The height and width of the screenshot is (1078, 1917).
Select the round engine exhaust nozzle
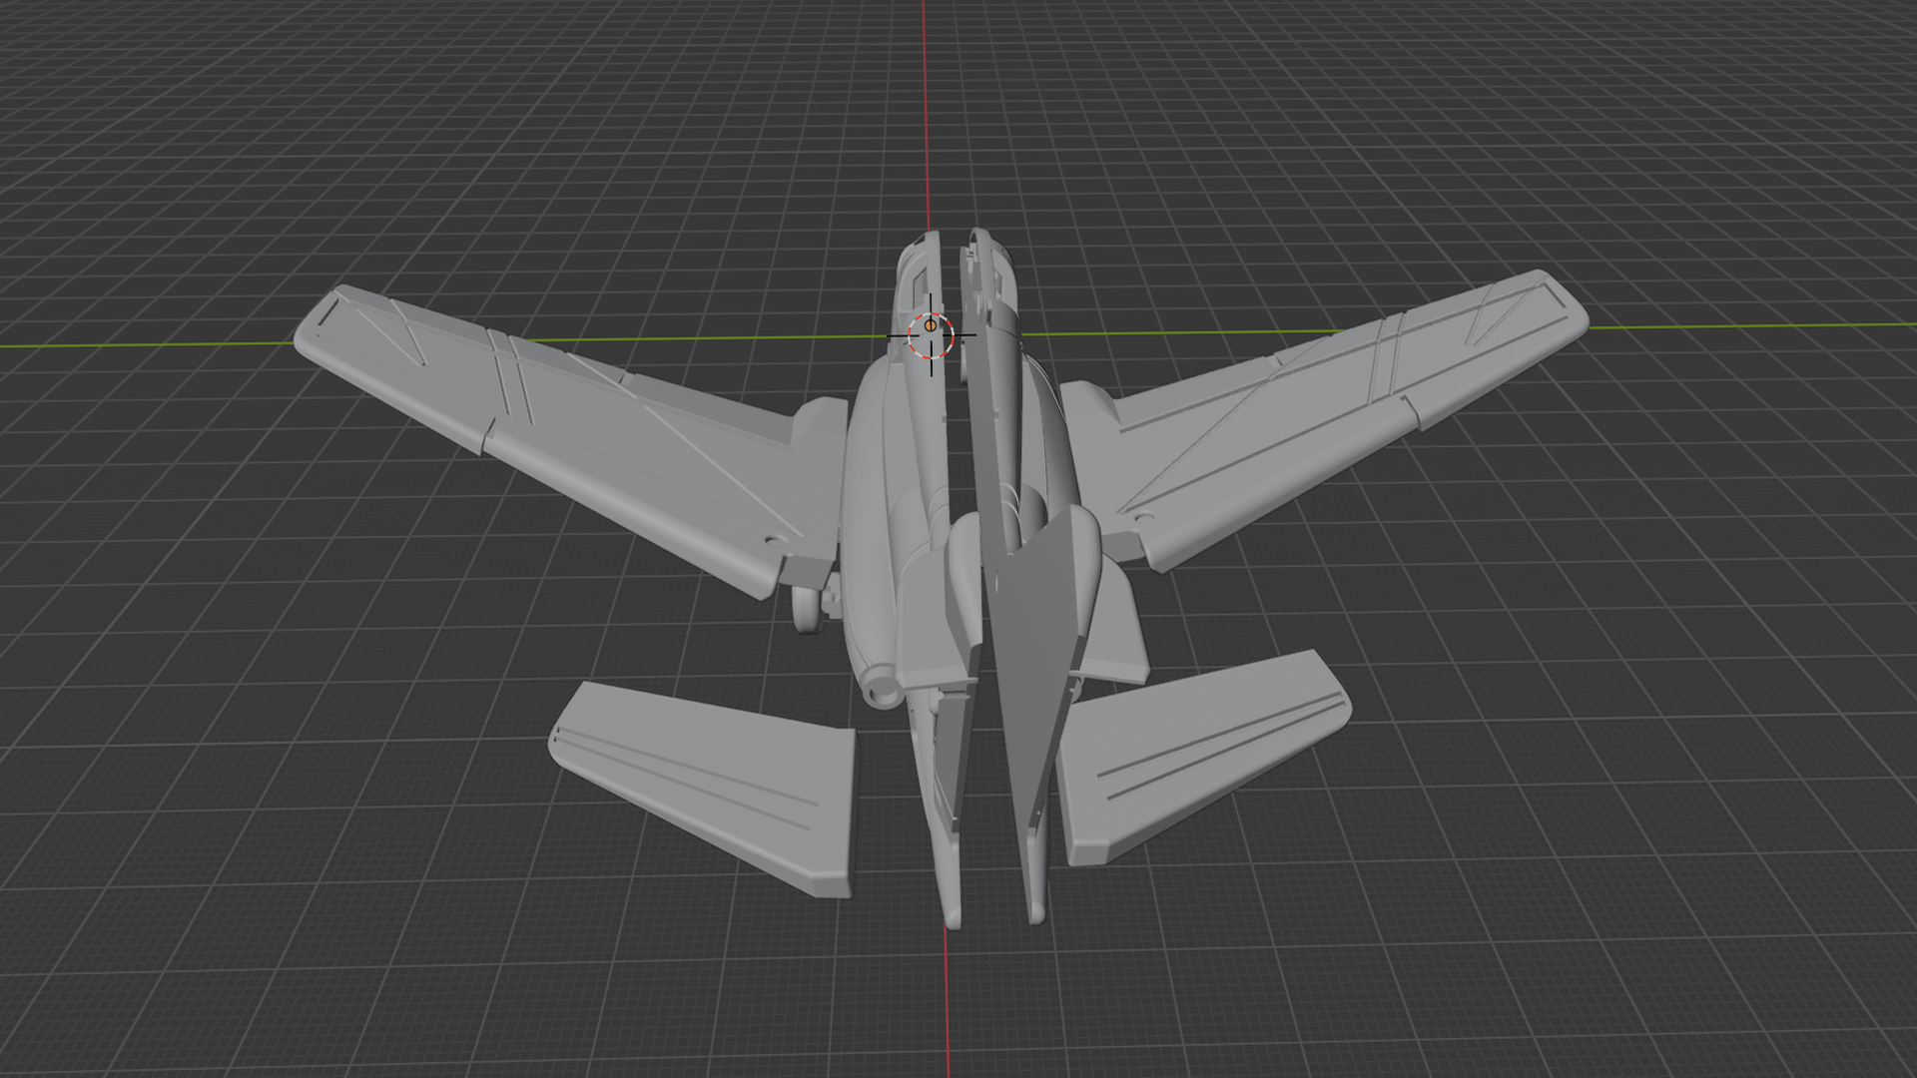pyautogui.click(x=883, y=689)
